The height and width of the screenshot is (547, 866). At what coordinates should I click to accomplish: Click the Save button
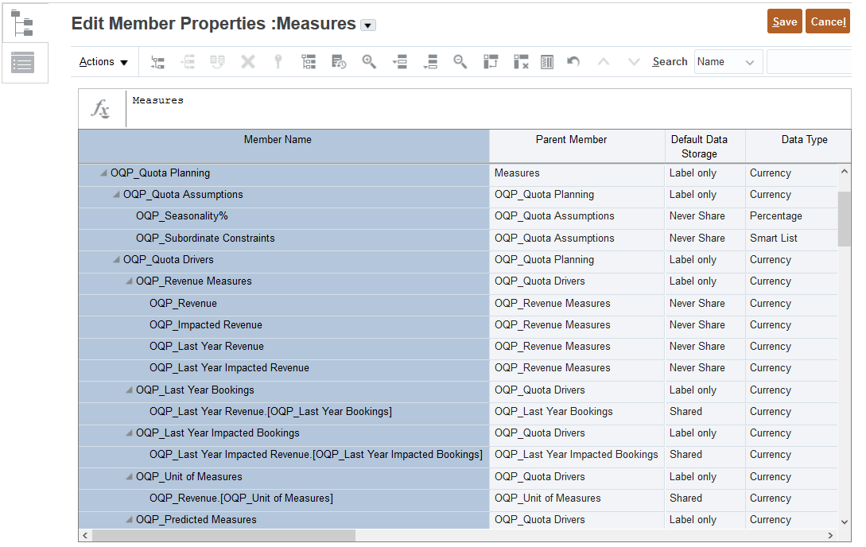784,21
